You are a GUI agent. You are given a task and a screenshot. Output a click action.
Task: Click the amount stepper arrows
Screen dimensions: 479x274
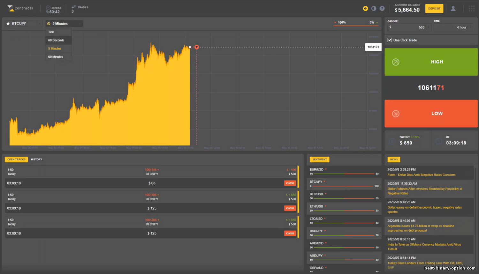[x=429, y=27]
